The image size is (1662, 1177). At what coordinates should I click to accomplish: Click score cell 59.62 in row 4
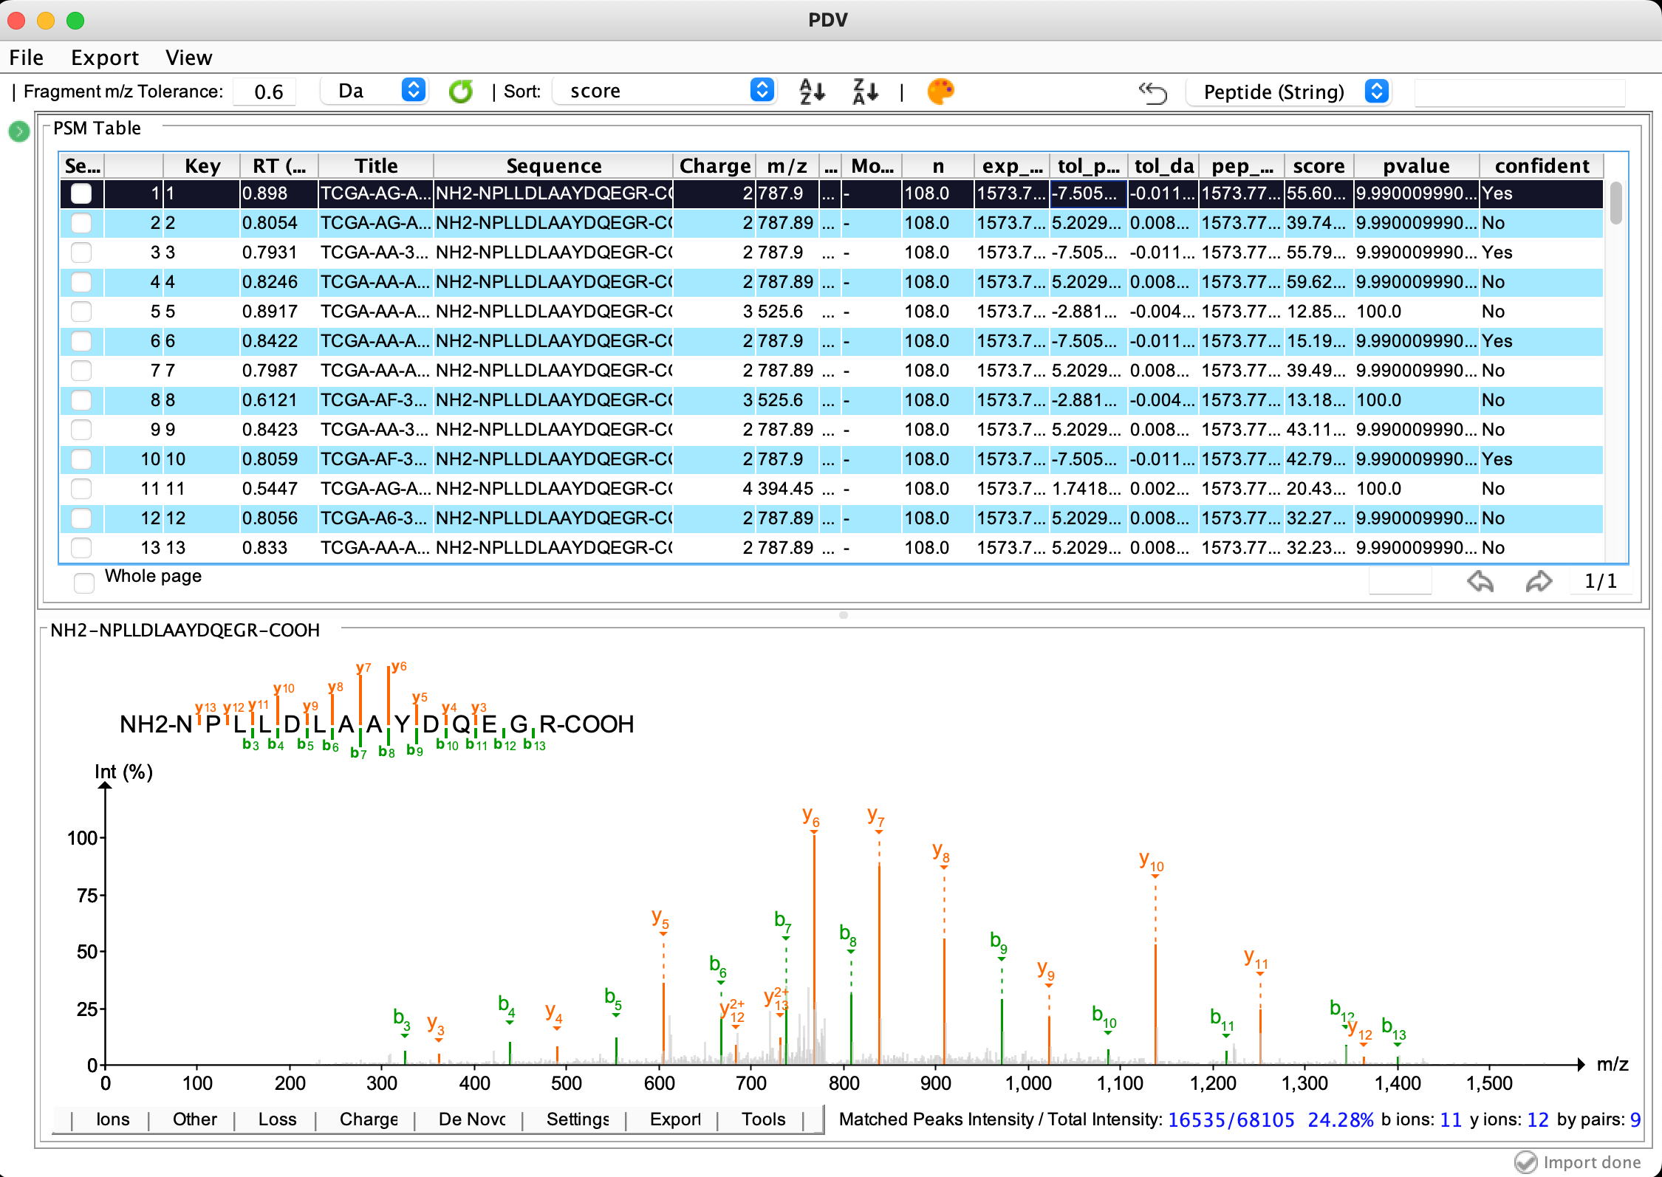(1319, 282)
